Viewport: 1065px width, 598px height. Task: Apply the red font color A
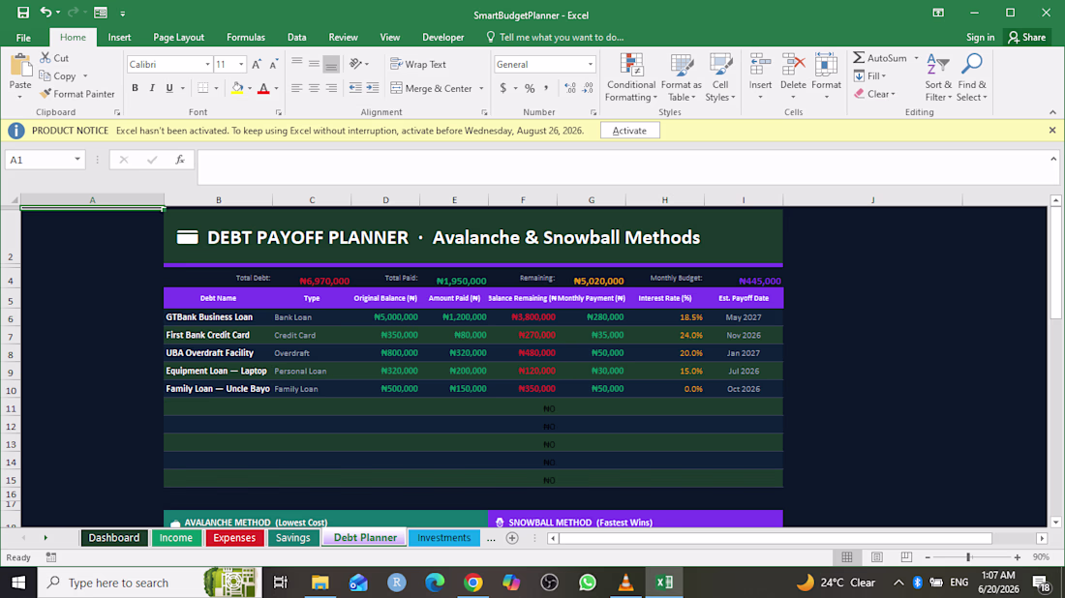(263, 88)
